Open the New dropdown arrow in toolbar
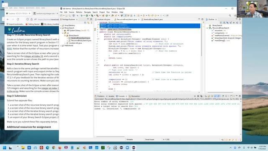 (x=64, y=16)
